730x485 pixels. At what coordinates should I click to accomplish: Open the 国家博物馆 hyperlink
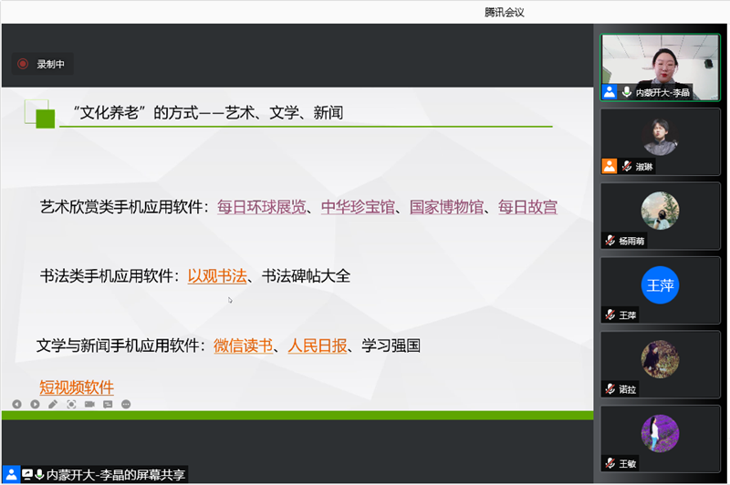pos(446,207)
